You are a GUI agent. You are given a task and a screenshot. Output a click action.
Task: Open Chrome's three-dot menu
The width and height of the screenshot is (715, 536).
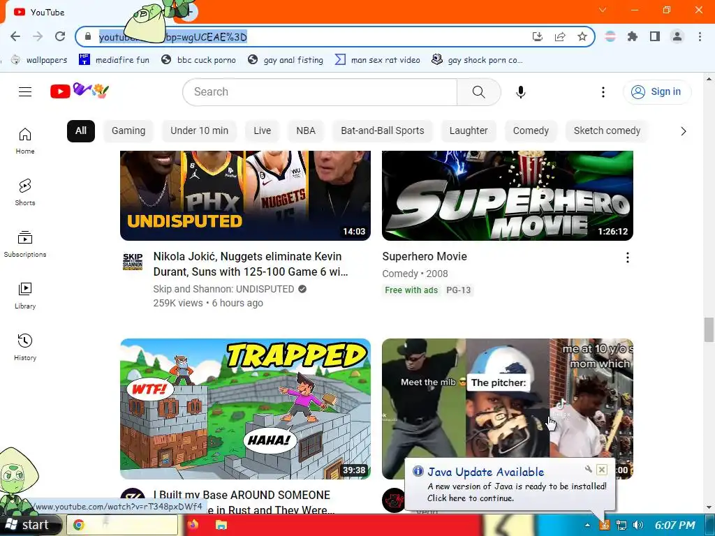tap(700, 36)
